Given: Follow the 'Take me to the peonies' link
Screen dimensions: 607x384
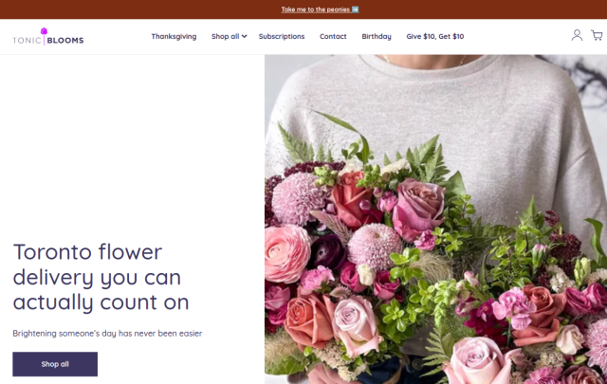Looking at the screenshot, I should 321,9.
